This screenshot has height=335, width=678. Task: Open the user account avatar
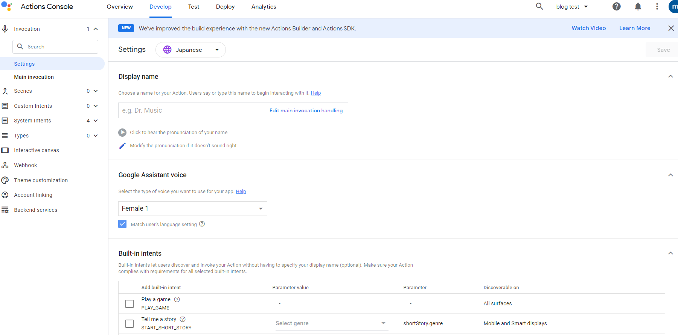click(x=673, y=6)
